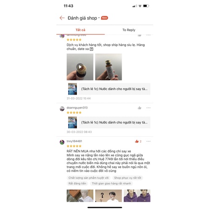Viewport: 210px width, 210px height.
Task: Toggle the red thumbs-up on the tnny184481 review
Action: [x=137, y=141]
